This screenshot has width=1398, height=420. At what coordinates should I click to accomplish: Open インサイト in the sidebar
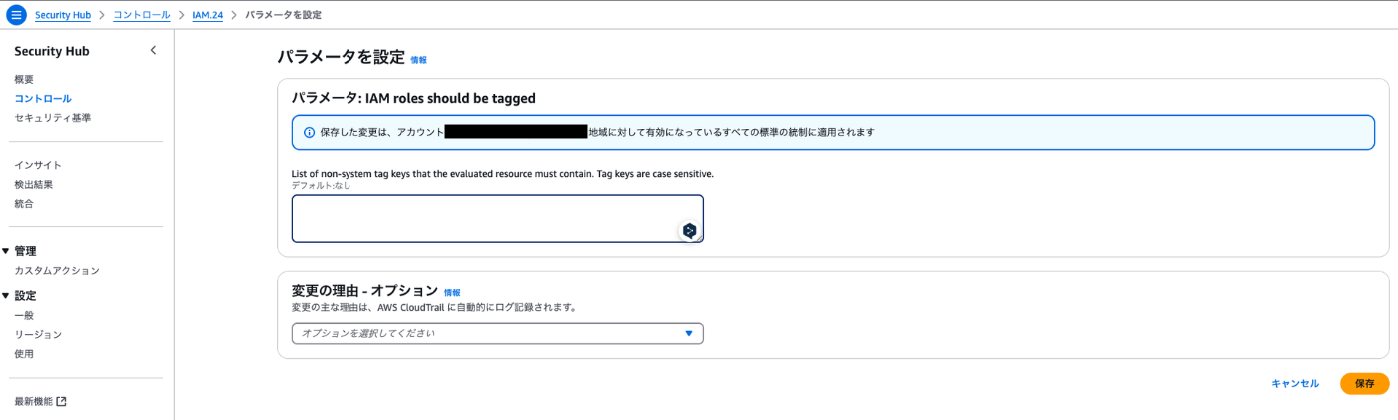pos(38,165)
